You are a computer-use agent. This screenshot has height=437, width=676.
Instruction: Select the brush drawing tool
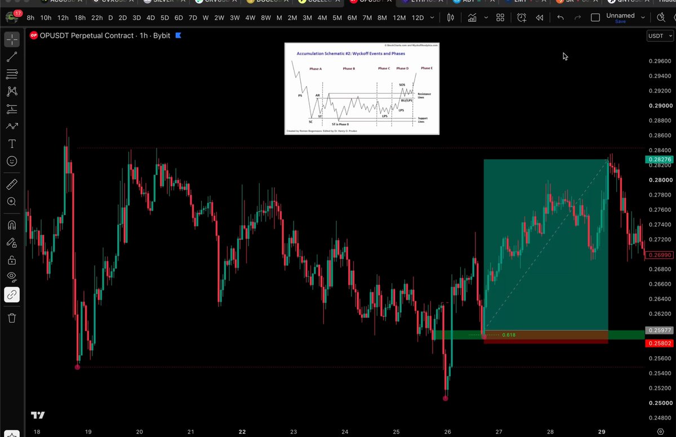pyautogui.click(x=12, y=126)
